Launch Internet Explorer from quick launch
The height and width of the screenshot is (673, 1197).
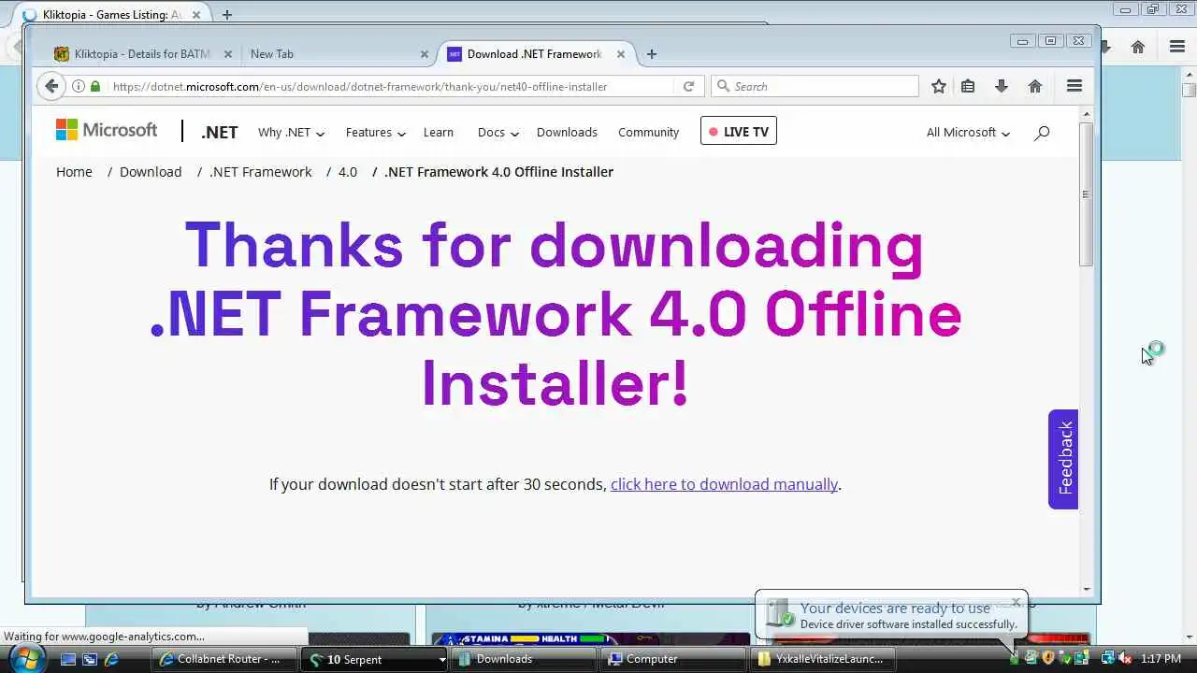(x=111, y=659)
